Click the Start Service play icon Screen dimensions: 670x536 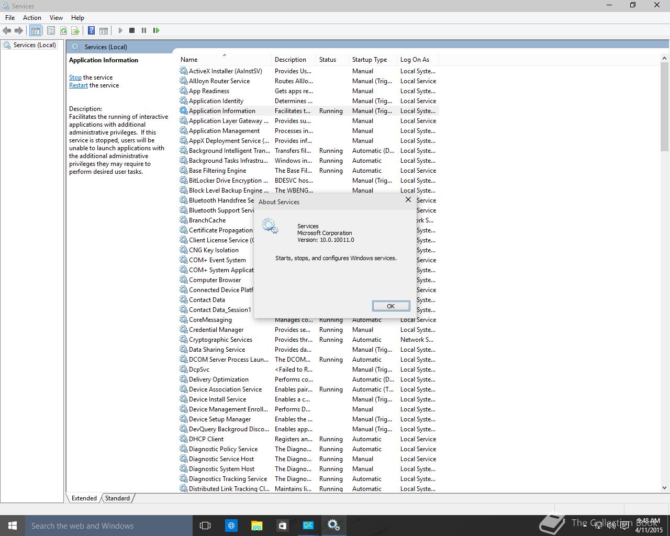(x=120, y=30)
